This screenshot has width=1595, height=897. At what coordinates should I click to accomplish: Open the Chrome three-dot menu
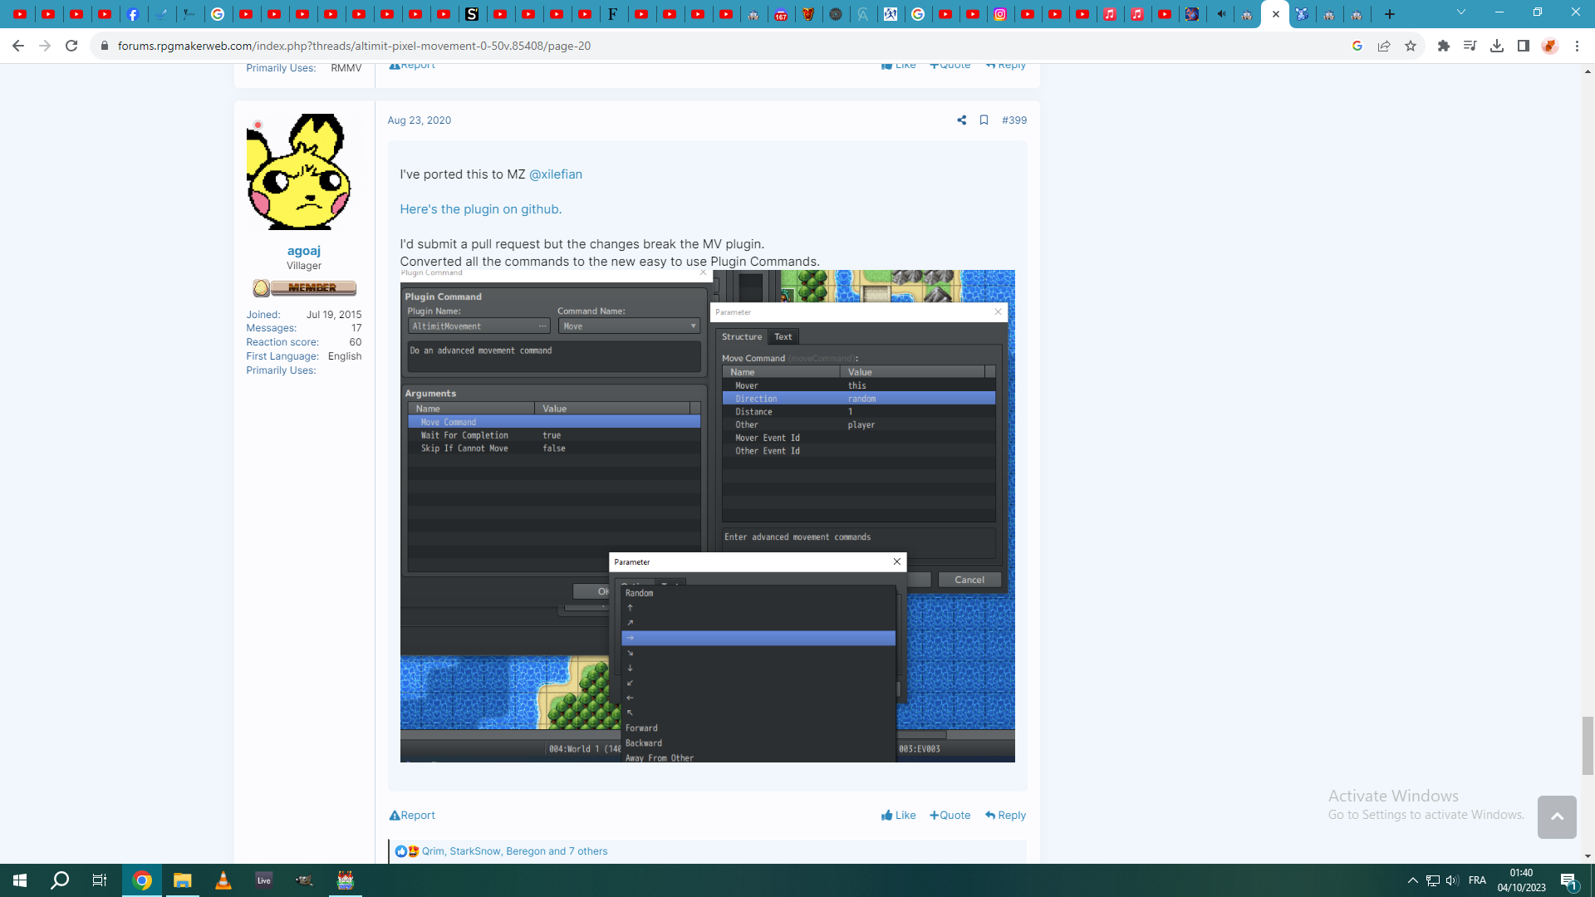[1577, 46]
